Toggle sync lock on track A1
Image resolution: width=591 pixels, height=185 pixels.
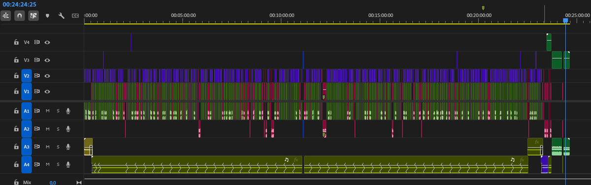click(37, 111)
